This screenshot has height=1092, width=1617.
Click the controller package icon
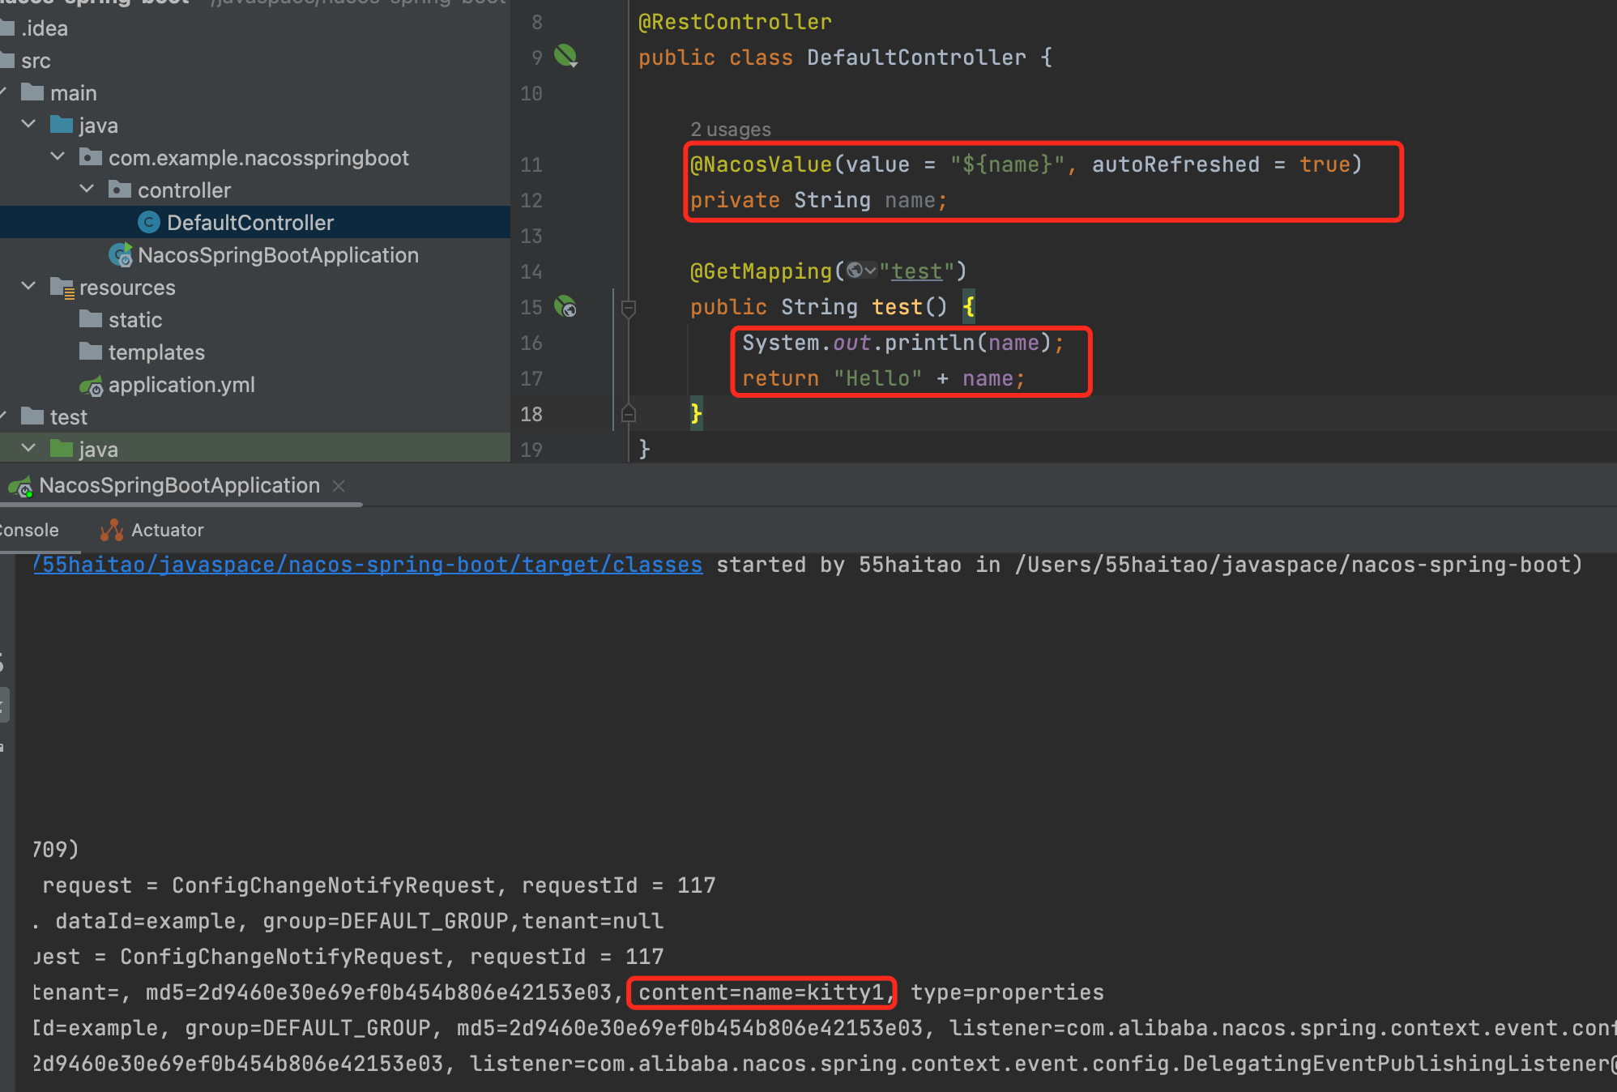[120, 190]
